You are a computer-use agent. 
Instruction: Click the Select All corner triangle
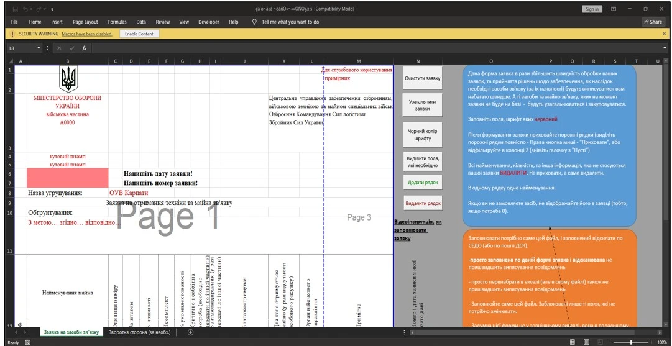coord(11,61)
